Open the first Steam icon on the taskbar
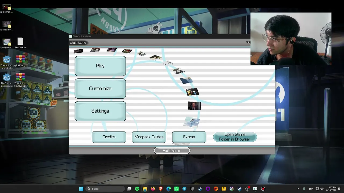Image resolution: width=344 pixels, height=193 pixels. point(200,189)
